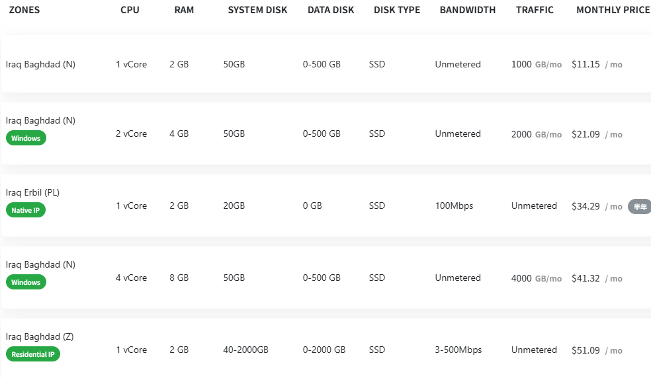The image size is (651, 378).
Task: Click the Windows badge under the 2 vCore plan
Action: click(x=26, y=138)
